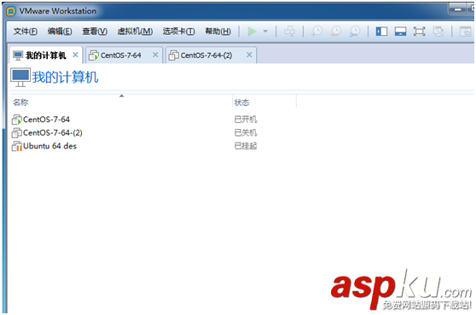Click the 已关机 status cell
476x315 pixels.
(246, 132)
